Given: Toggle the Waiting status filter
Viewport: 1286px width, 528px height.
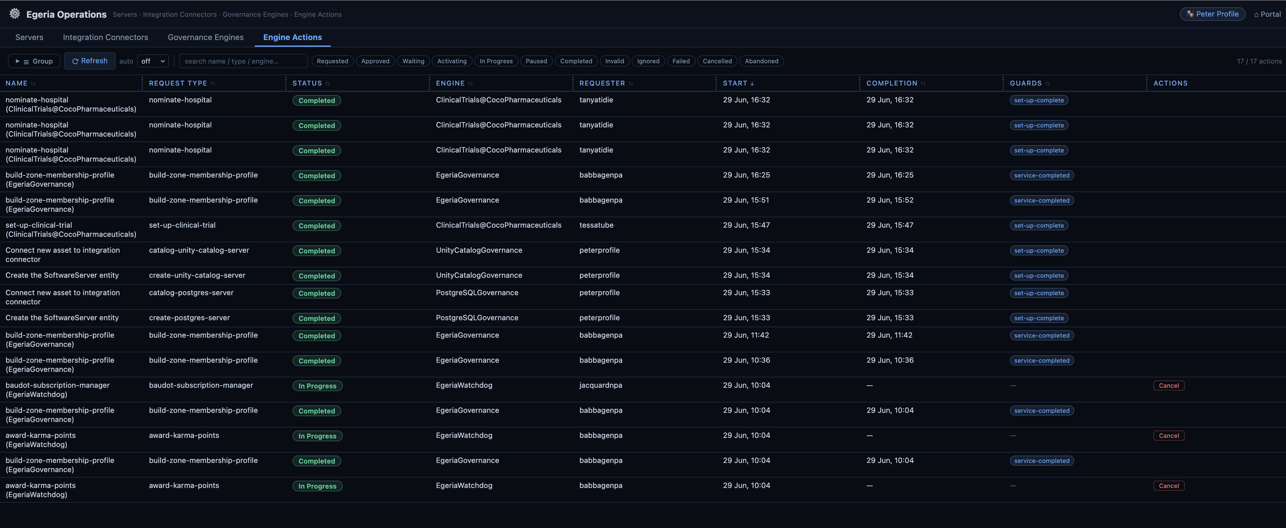Looking at the screenshot, I should [x=413, y=61].
